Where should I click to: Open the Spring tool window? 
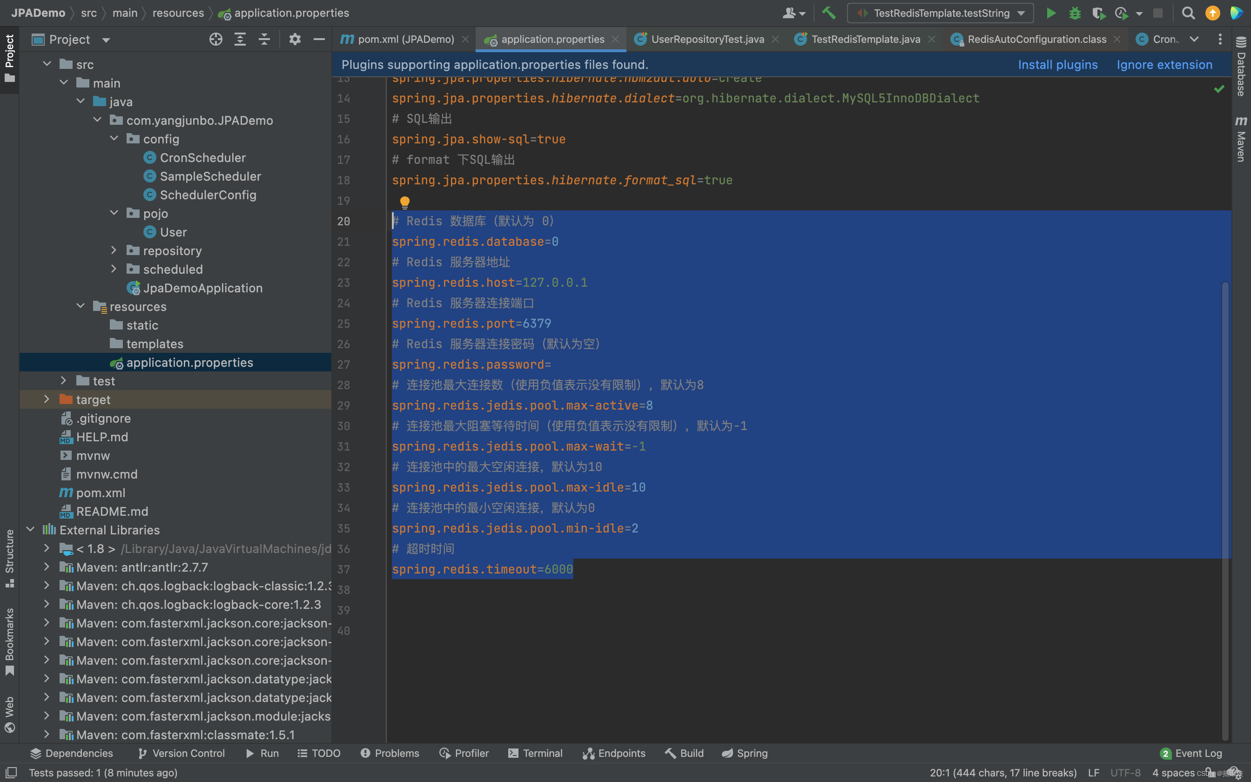click(x=744, y=753)
